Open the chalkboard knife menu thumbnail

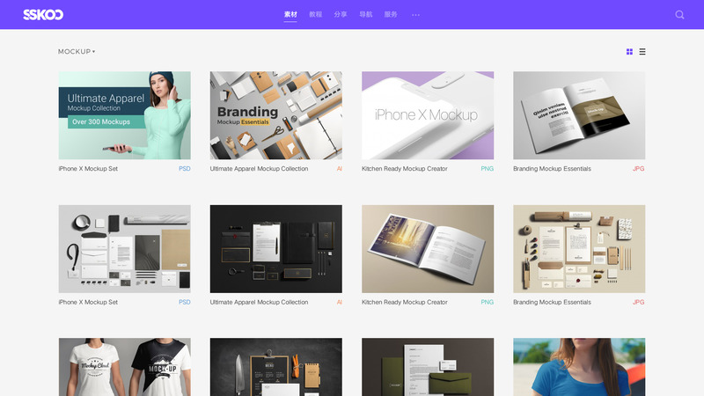(x=276, y=367)
